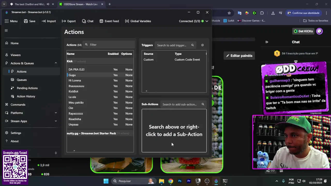Select the Ihuuuuuuuu action
Viewport: 331px width, 186px height.
(100, 86)
